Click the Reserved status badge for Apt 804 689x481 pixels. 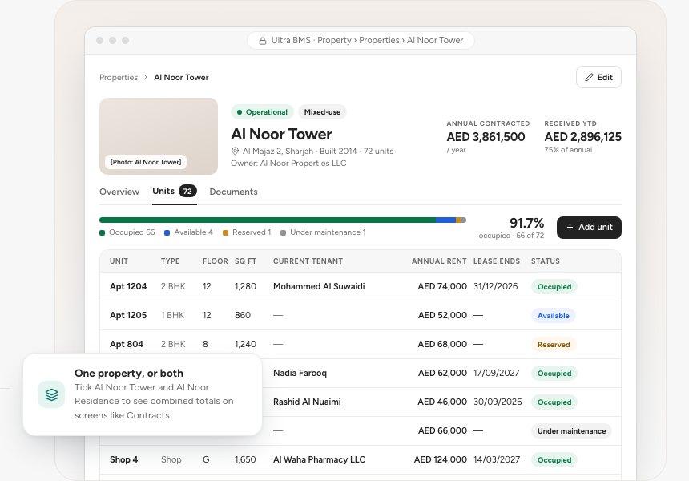pos(554,344)
